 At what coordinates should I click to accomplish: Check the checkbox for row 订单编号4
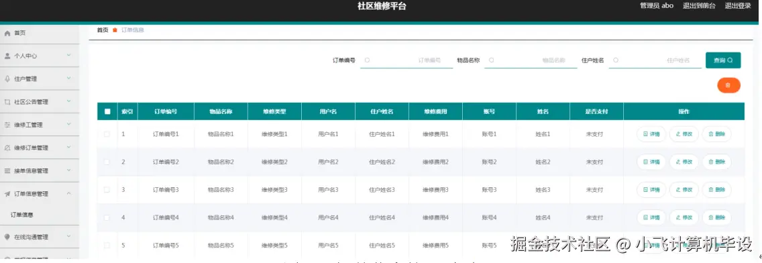click(x=107, y=217)
